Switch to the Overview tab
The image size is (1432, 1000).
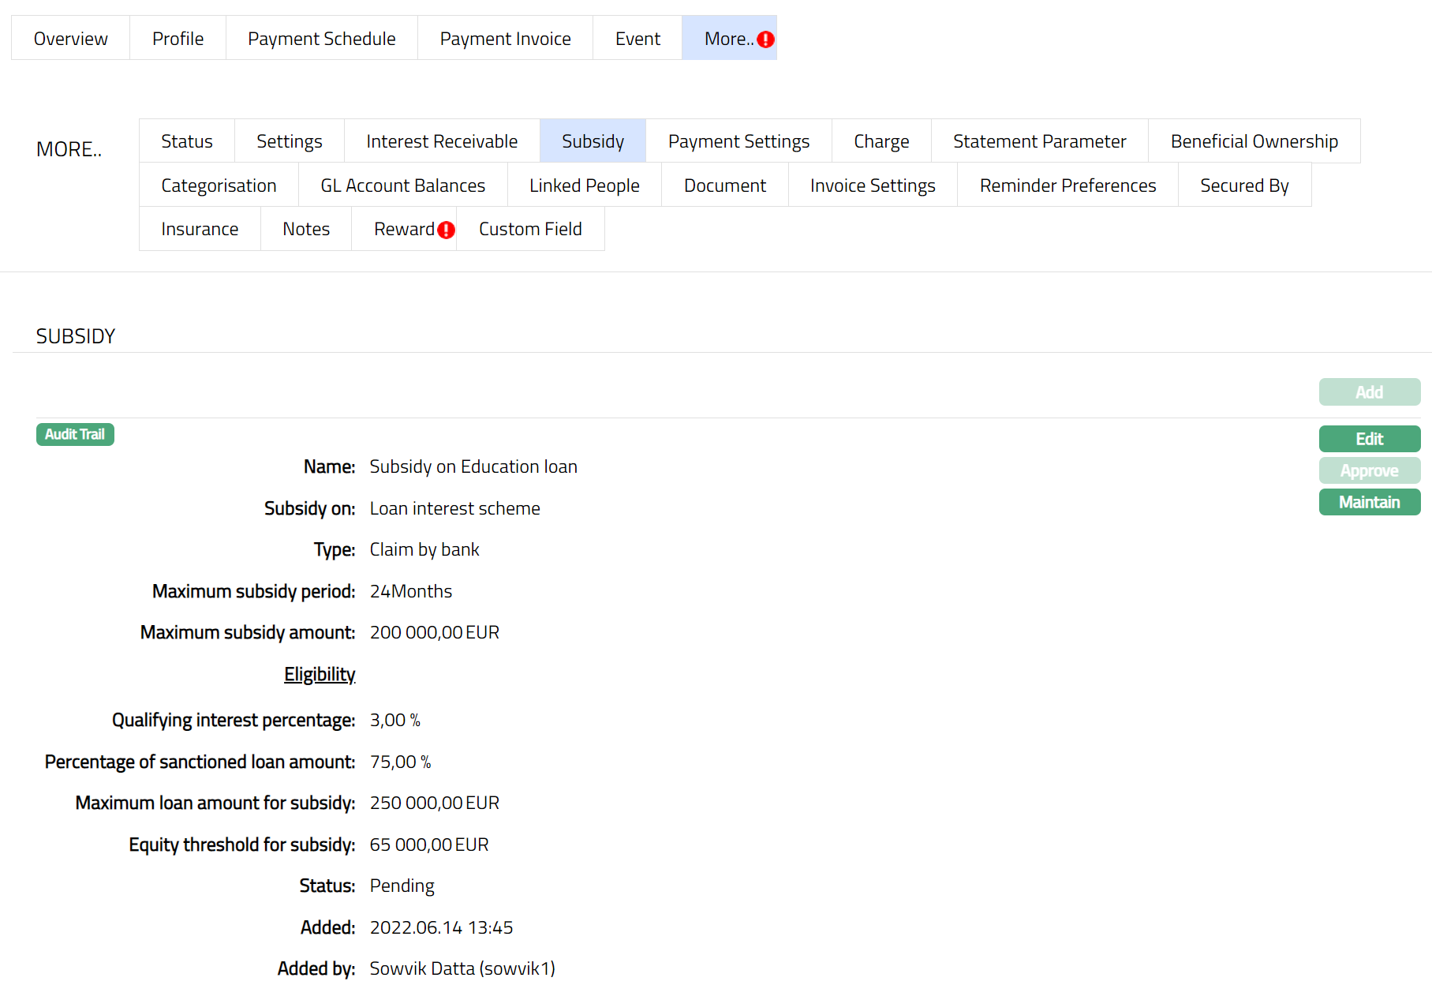pos(70,39)
